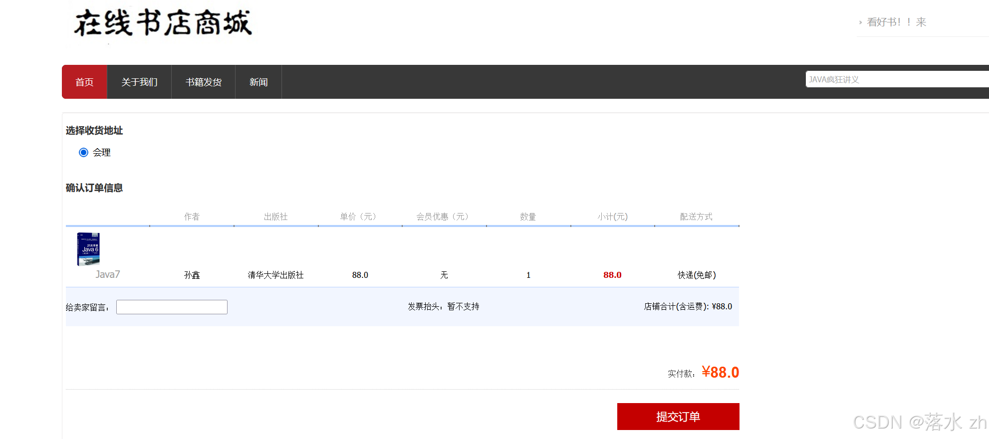The width and height of the screenshot is (989, 439).
Task: Submit the order with 提交订单
Action: (x=678, y=417)
